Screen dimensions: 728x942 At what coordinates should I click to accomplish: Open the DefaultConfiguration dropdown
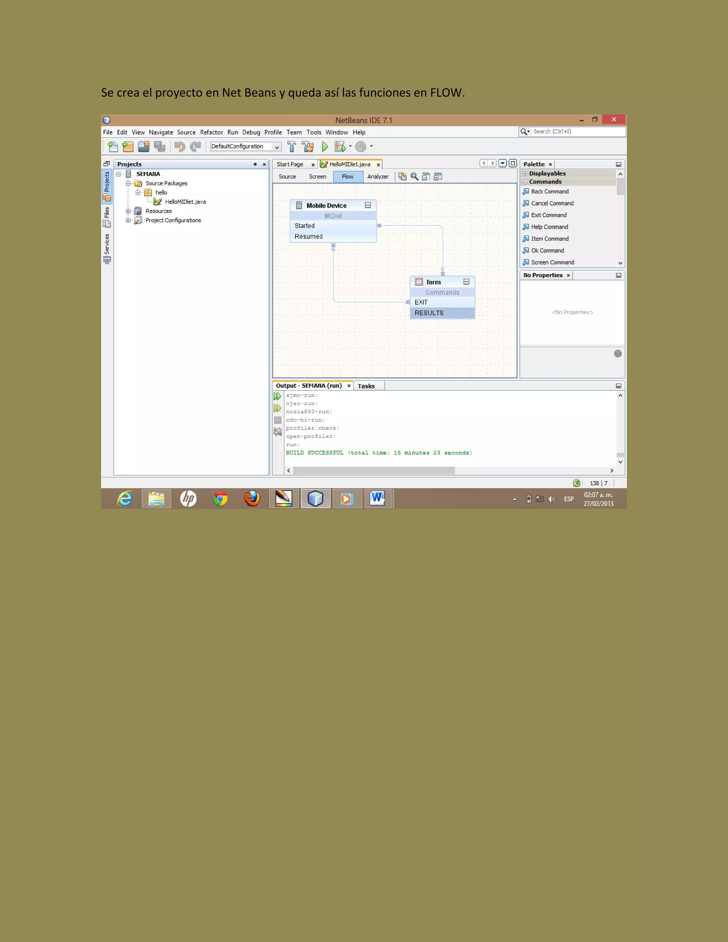pos(277,147)
